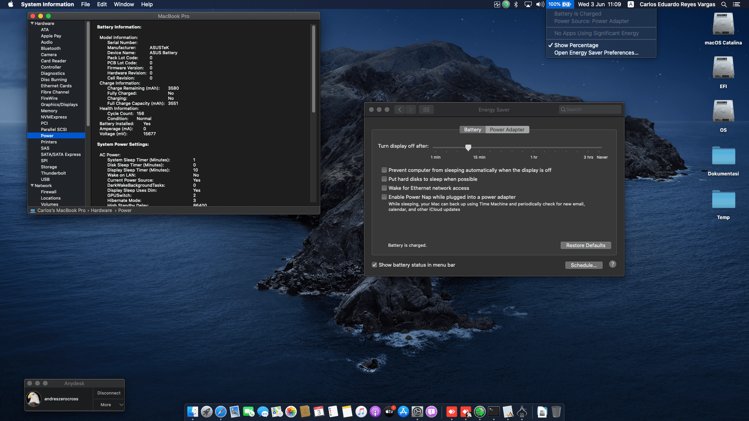Click the back arrow in Energy Saver
Viewport: 749px width, 421px height.
click(399, 110)
